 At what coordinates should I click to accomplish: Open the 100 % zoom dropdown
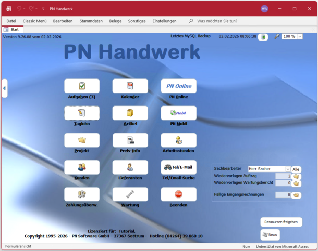pyautogui.click(x=300, y=37)
